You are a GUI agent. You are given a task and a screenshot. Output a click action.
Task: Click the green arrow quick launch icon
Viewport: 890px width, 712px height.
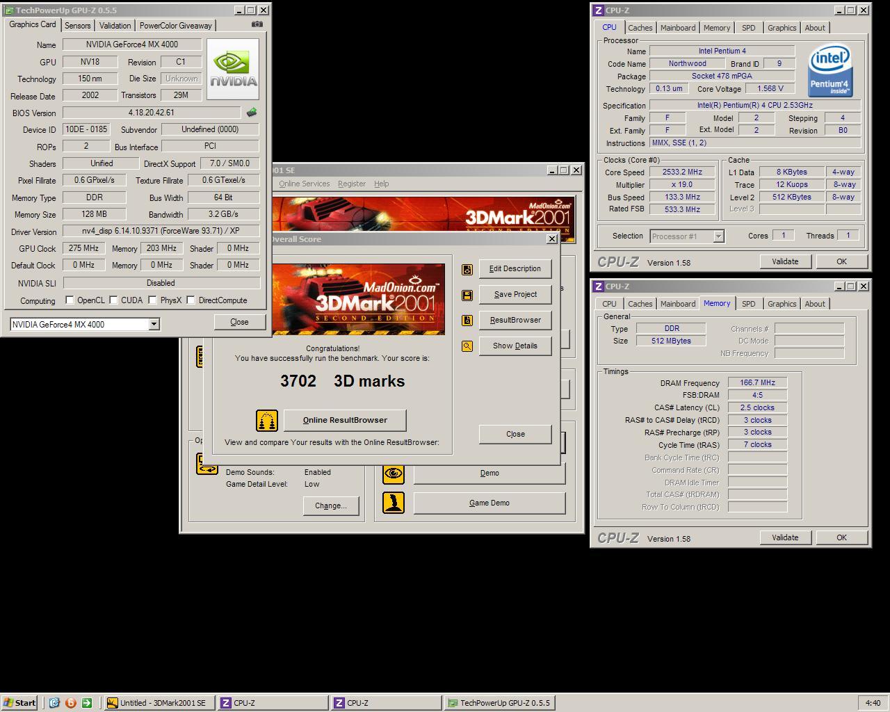(87, 703)
